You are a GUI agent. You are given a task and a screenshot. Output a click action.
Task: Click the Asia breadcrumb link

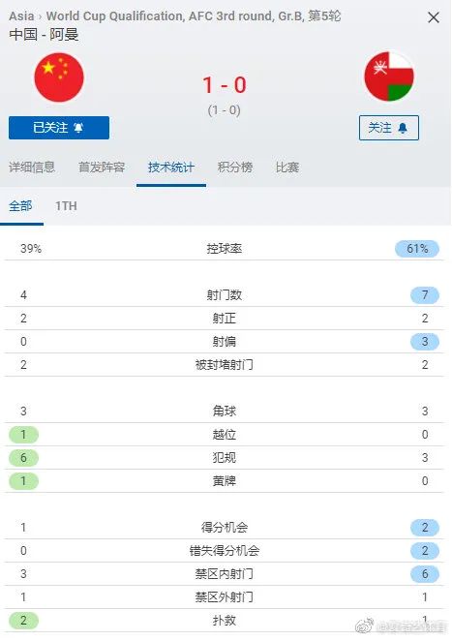coord(21,15)
